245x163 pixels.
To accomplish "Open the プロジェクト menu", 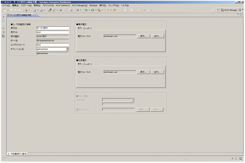I will point(48,6).
